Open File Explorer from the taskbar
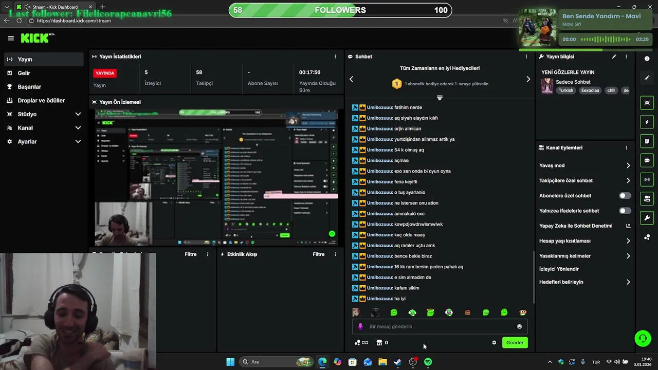The width and height of the screenshot is (658, 370). pyautogui.click(x=382, y=362)
